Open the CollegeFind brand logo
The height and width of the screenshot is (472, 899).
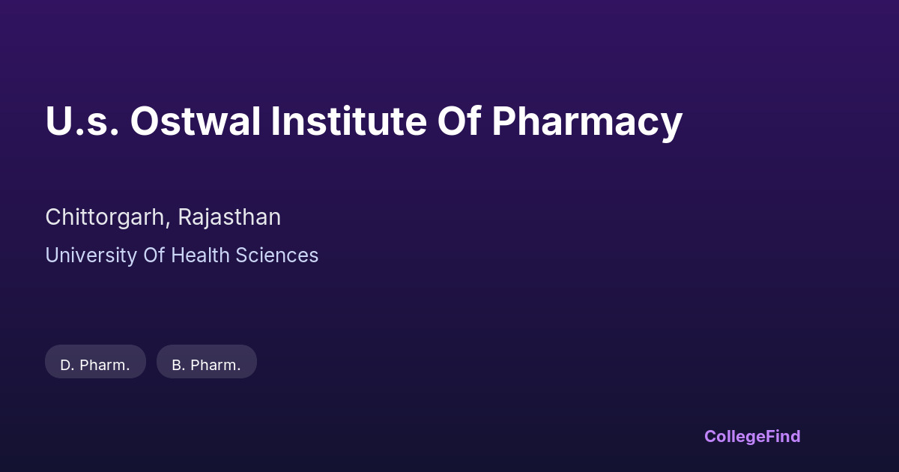coord(751,436)
